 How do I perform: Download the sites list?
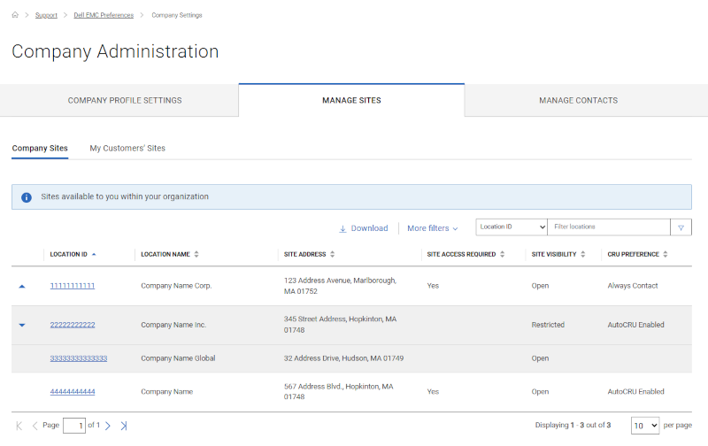pos(363,228)
